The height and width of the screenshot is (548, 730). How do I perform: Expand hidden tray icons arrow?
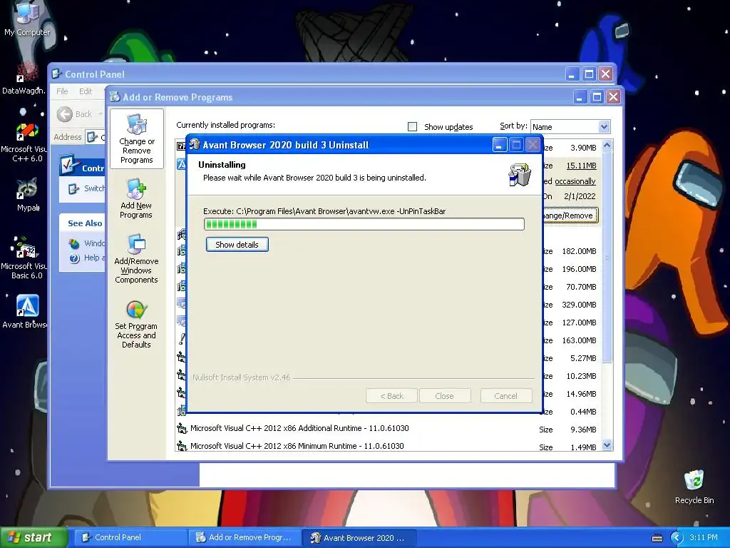click(677, 538)
